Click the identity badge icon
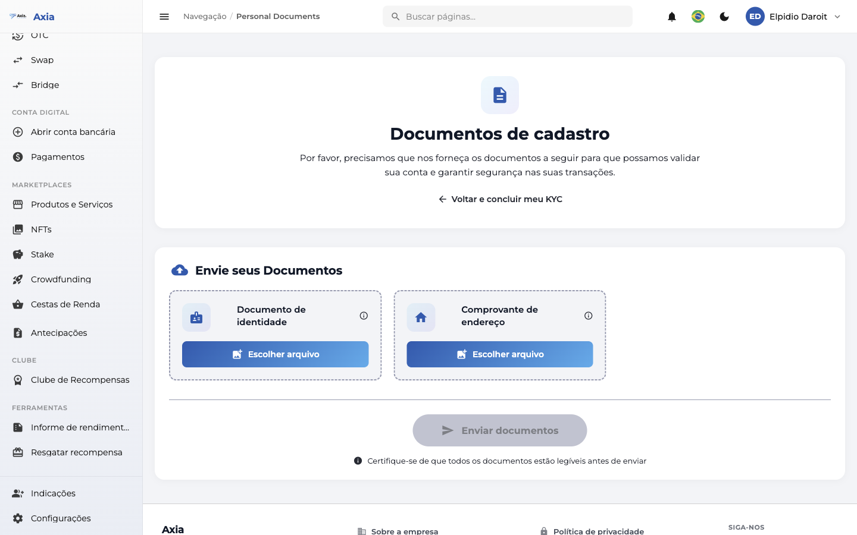The image size is (857, 535). (x=196, y=317)
